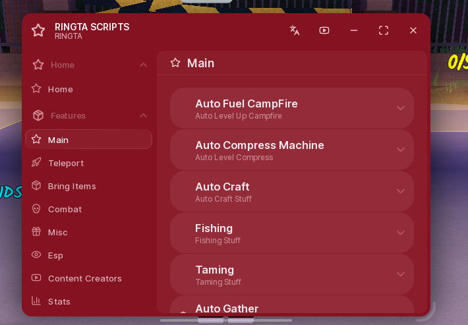Viewport: 468px width, 325px height.
Task: Click the cube icon beside Features header
Action: (x=38, y=115)
